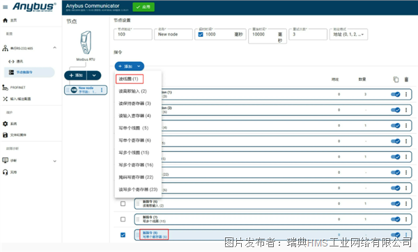
Task: Click the drag handle of the 新指令 (7) row
Action: point(138,219)
